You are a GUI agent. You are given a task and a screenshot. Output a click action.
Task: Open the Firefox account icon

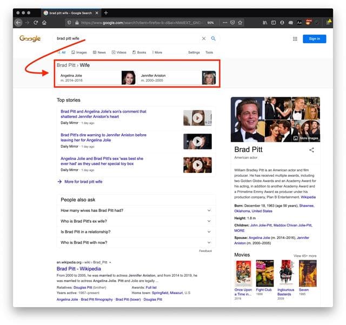click(282, 23)
